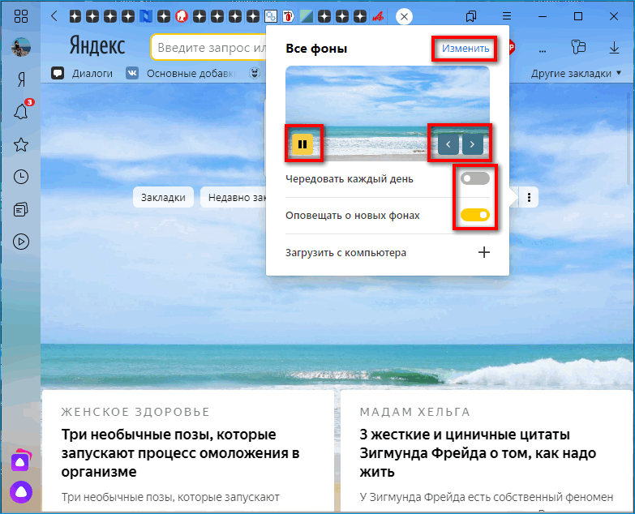Open the Диалоги bookmark
This screenshot has width=635, height=514.
pyautogui.click(x=82, y=73)
